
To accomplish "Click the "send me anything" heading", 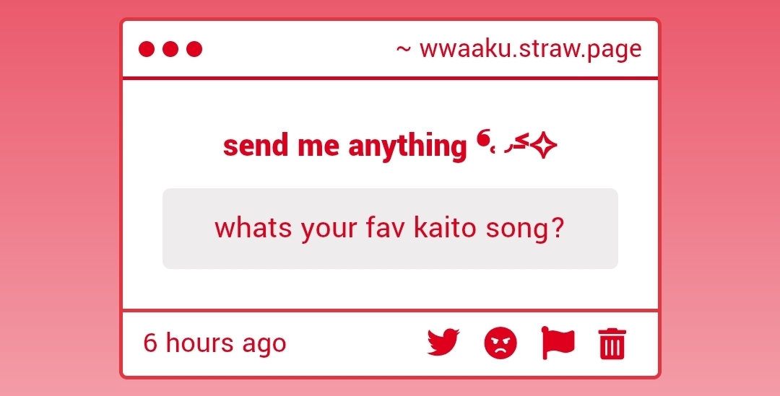I will point(344,146).
